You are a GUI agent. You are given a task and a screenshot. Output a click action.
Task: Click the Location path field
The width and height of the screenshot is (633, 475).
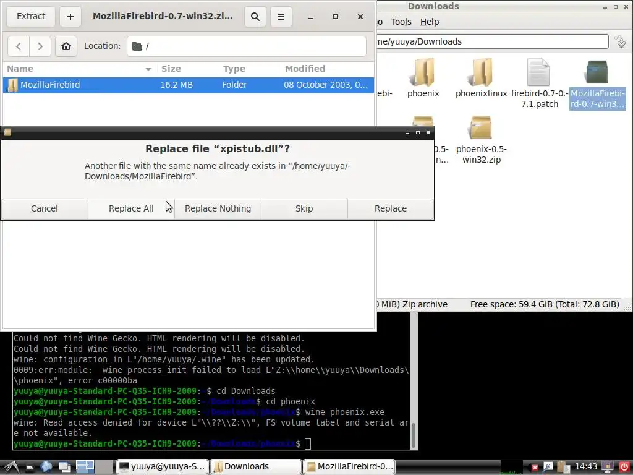tap(247, 46)
